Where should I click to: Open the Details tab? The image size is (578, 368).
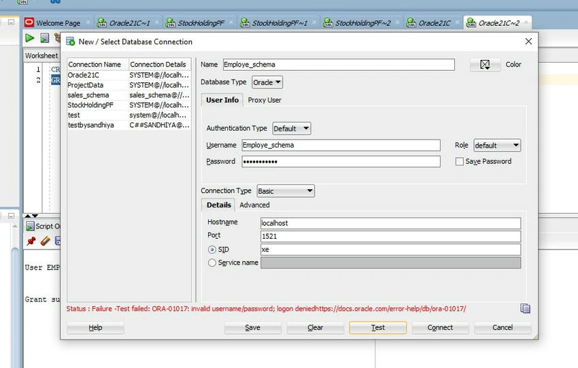coord(218,205)
